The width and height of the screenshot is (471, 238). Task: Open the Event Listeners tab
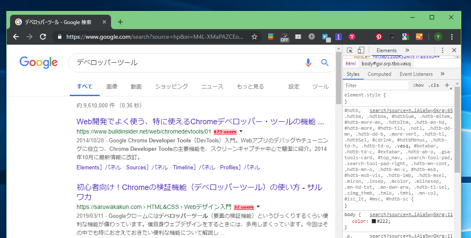pos(416,74)
